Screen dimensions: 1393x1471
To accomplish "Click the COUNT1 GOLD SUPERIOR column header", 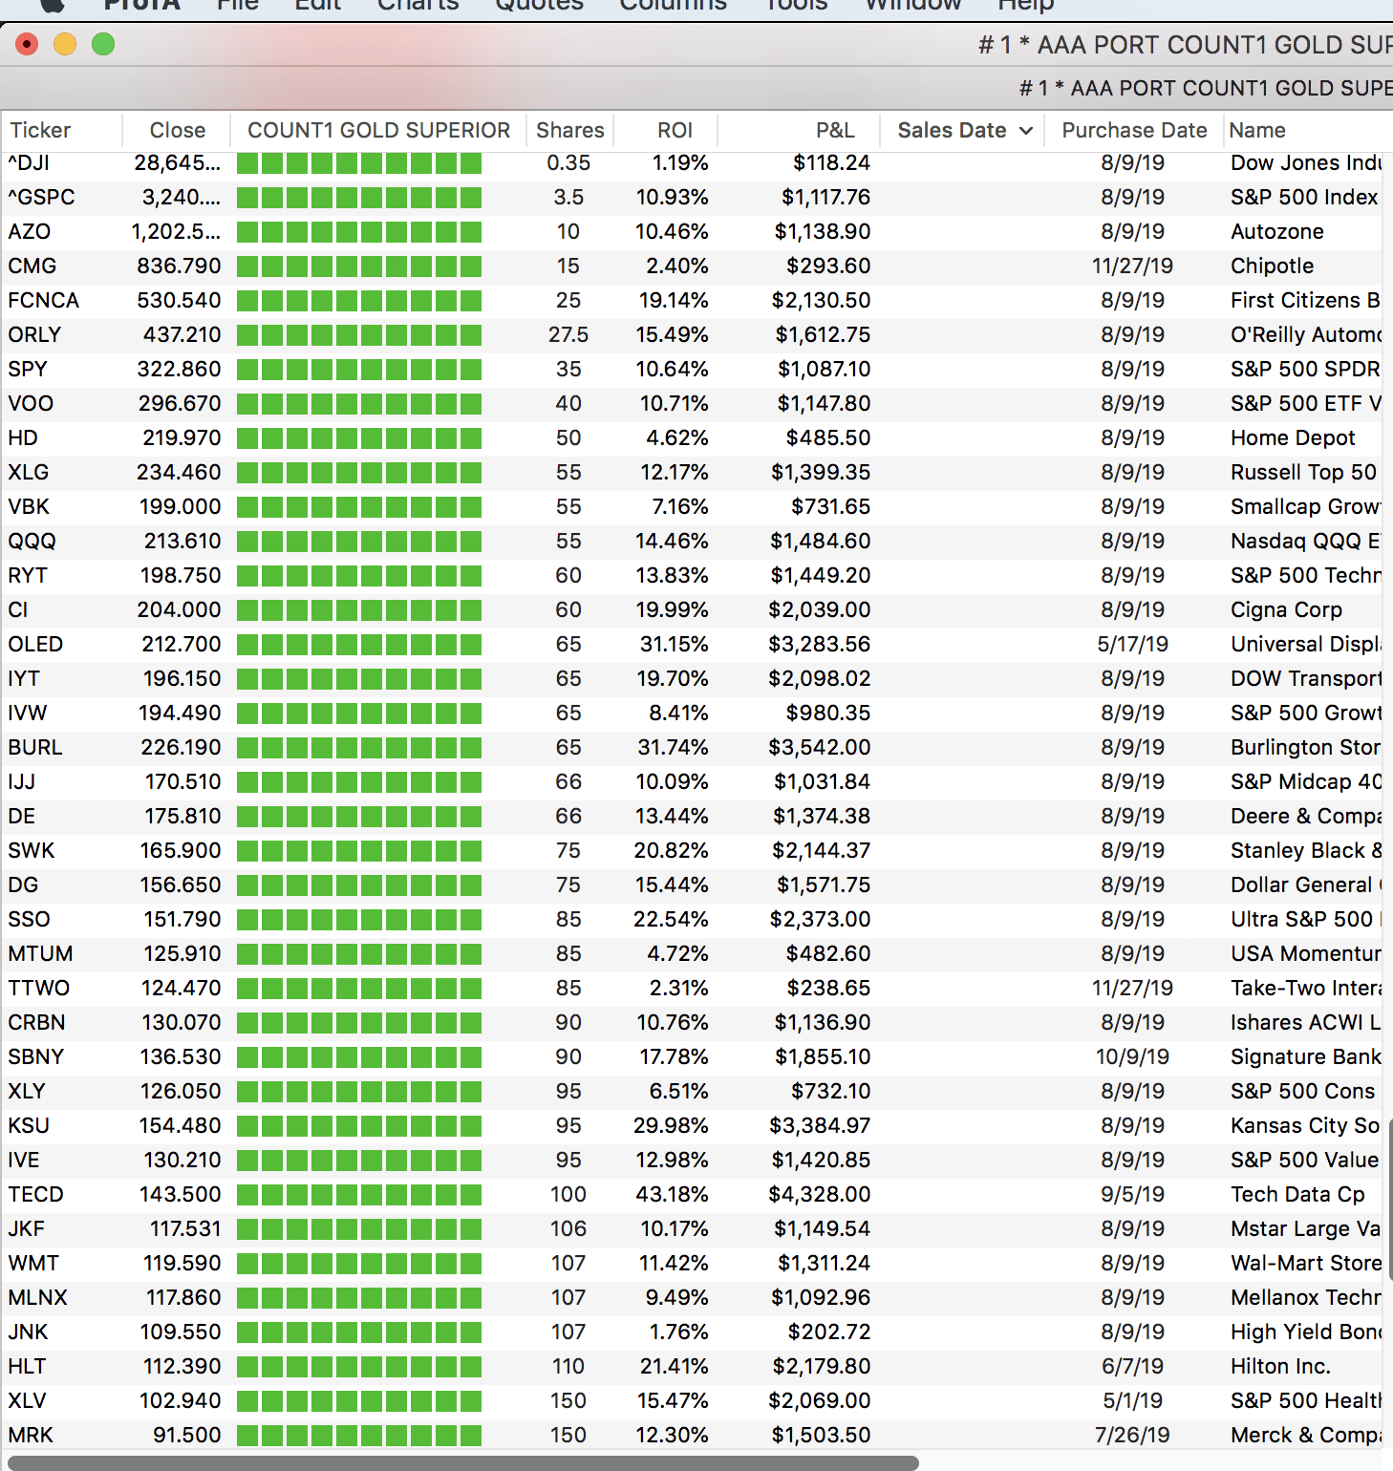I will (378, 130).
